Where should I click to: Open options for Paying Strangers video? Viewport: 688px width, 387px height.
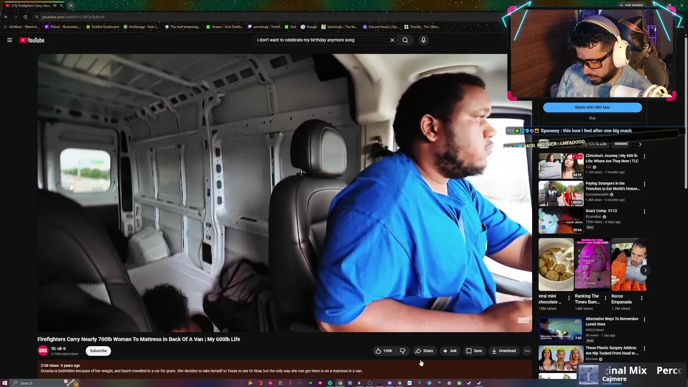pos(644,184)
